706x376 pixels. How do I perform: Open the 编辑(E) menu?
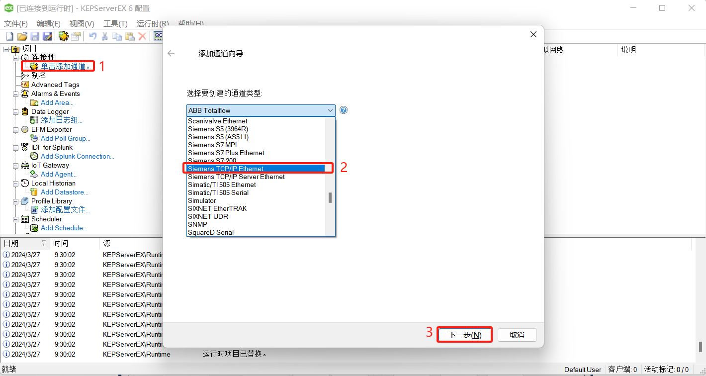tap(48, 23)
